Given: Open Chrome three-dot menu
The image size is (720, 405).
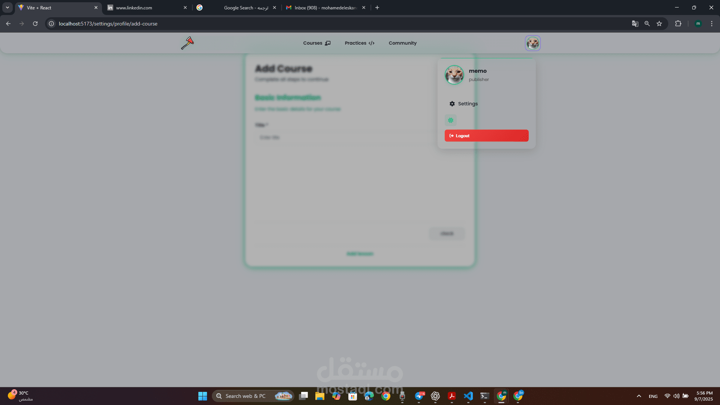Looking at the screenshot, I should [711, 24].
